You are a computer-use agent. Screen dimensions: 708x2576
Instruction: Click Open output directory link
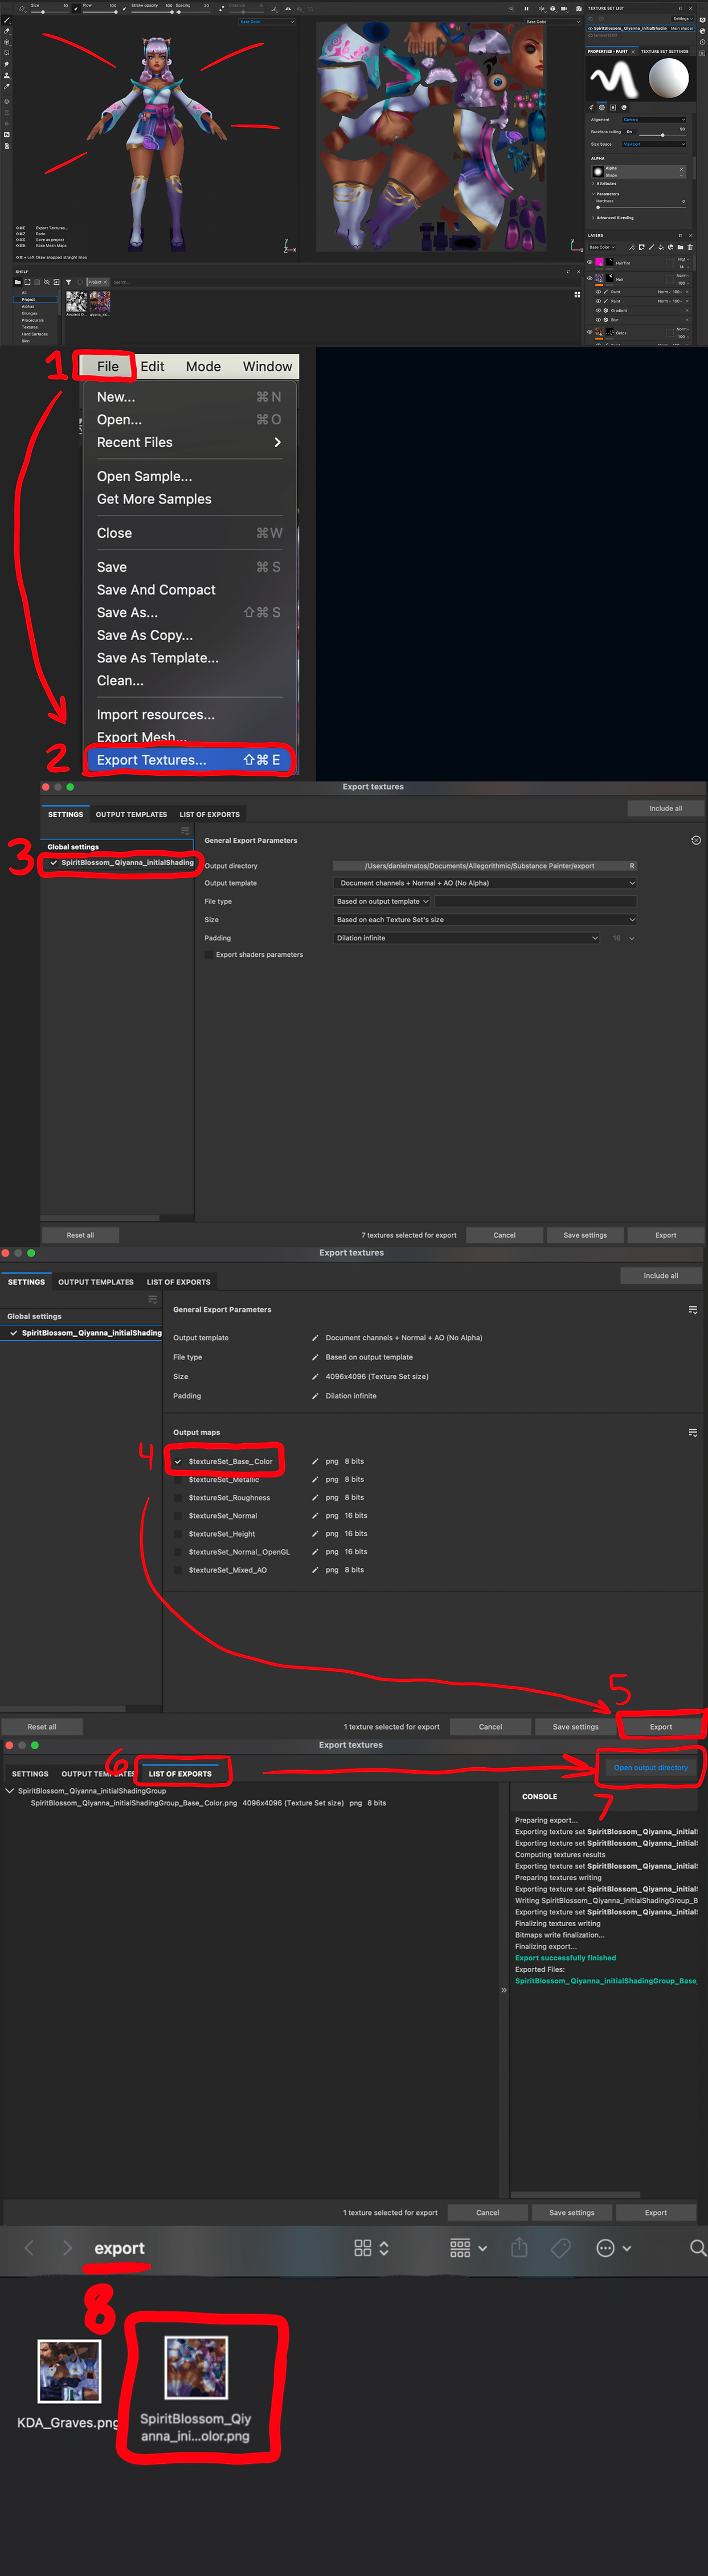[x=651, y=1767]
